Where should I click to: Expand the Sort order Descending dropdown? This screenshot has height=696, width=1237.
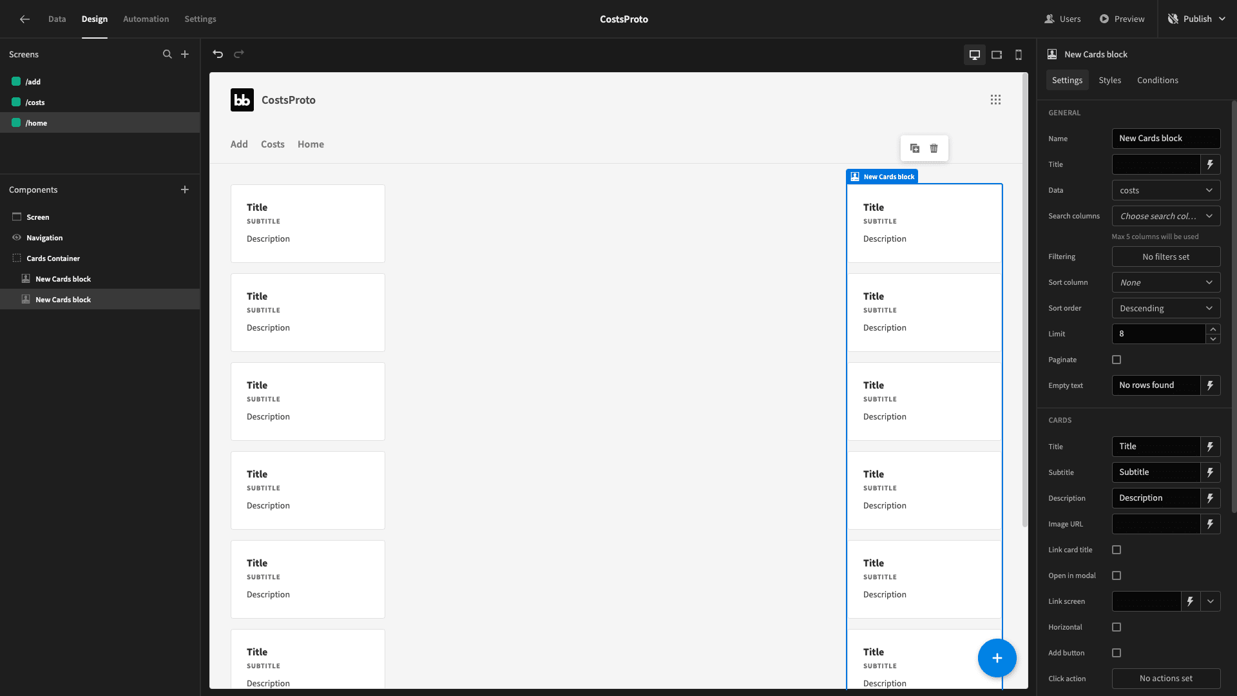coord(1165,308)
